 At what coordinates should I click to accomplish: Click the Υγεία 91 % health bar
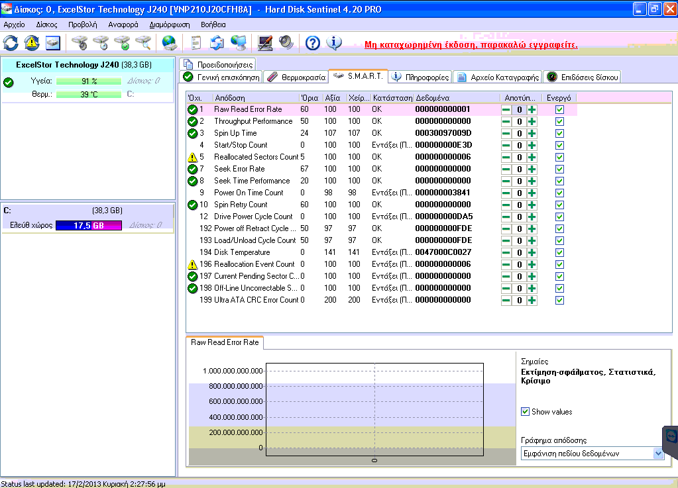(89, 81)
